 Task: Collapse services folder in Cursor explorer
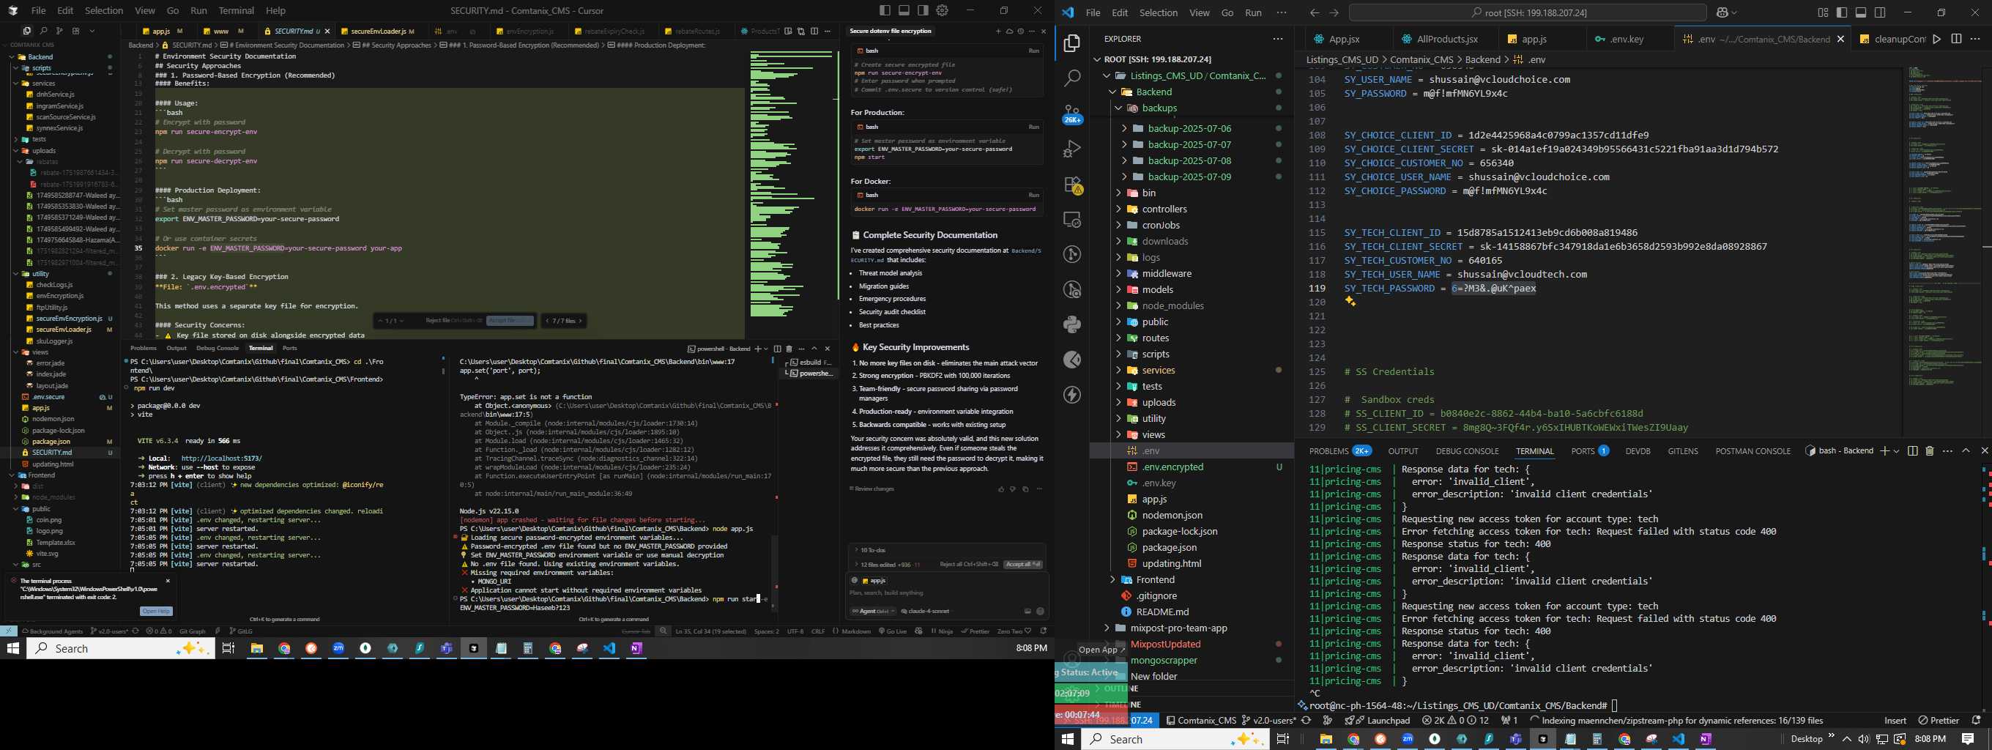15,83
